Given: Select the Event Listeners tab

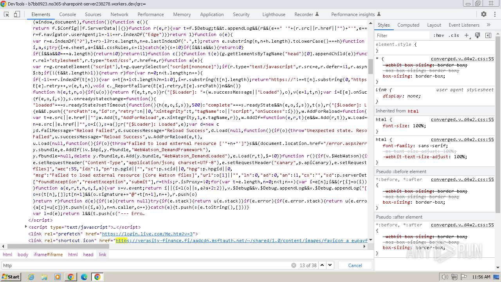Looking at the screenshot, I should point(464,25).
